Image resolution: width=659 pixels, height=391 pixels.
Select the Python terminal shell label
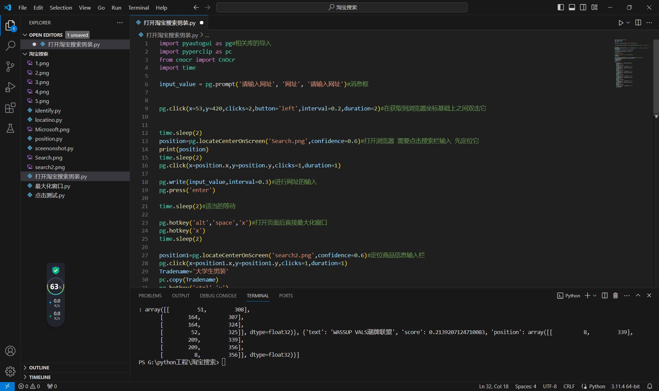coord(569,296)
